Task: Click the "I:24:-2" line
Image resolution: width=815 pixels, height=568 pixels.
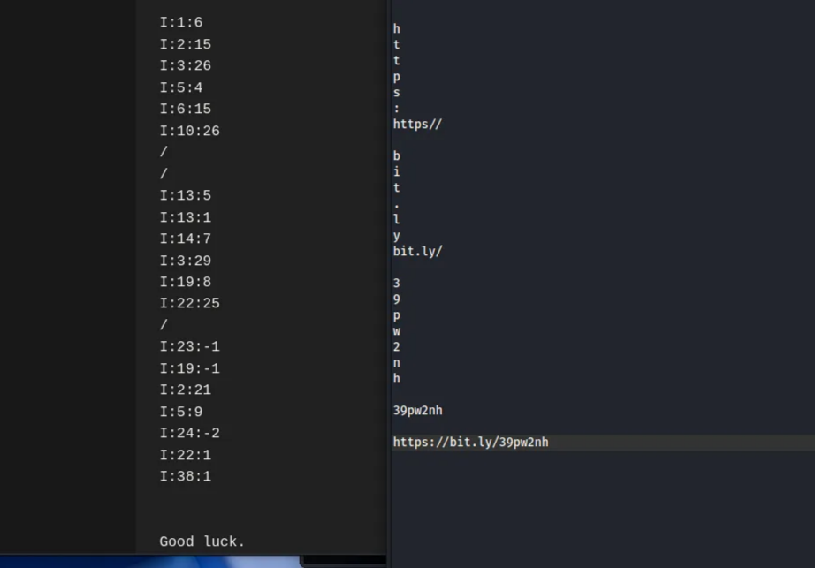Action: [190, 433]
